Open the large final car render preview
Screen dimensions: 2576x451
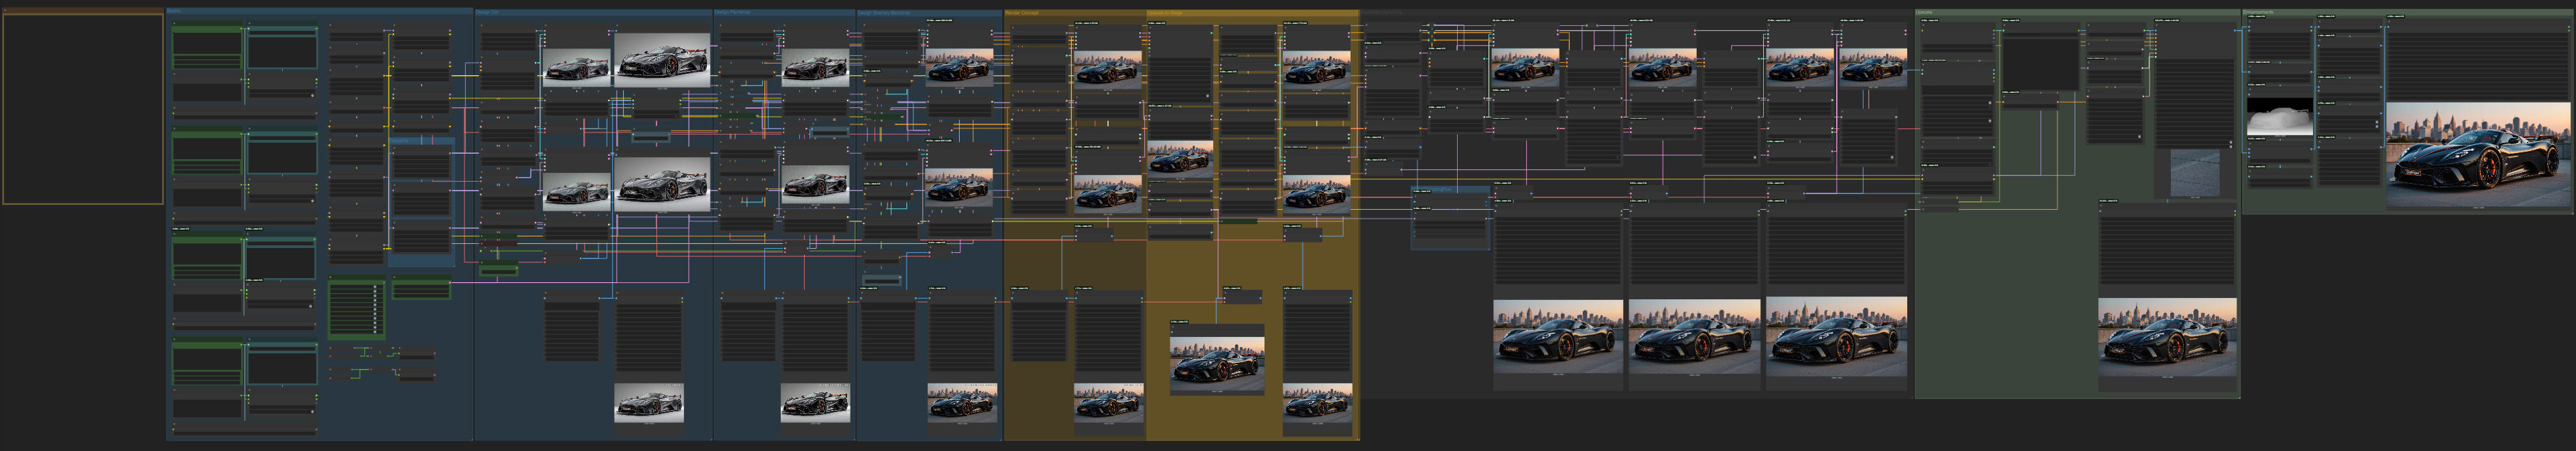(2477, 154)
